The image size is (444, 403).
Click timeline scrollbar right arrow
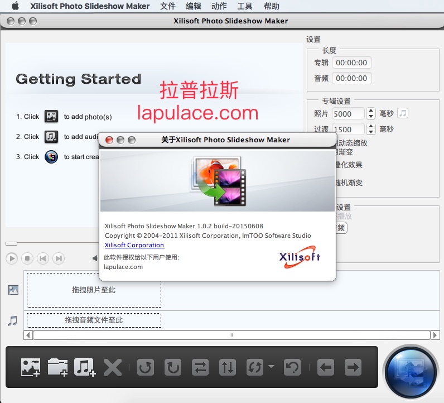[435, 335]
